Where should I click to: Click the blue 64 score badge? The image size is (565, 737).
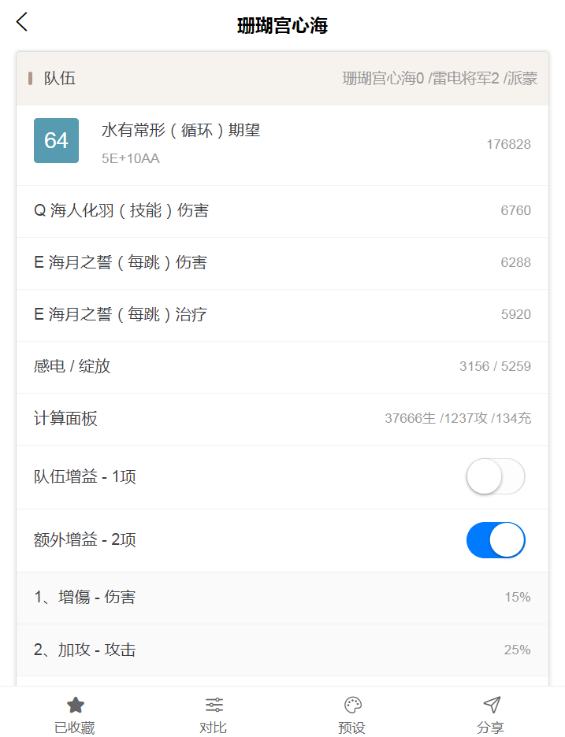pyautogui.click(x=56, y=140)
